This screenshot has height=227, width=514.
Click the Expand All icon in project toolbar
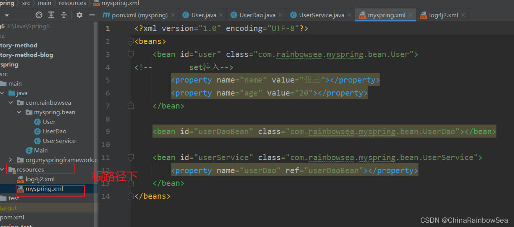51,15
